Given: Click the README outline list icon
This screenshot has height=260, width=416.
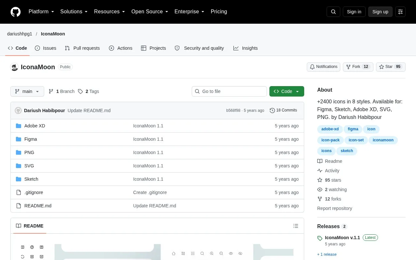Looking at the screenshot, I should pyautogui.click(x=296, y=226).
